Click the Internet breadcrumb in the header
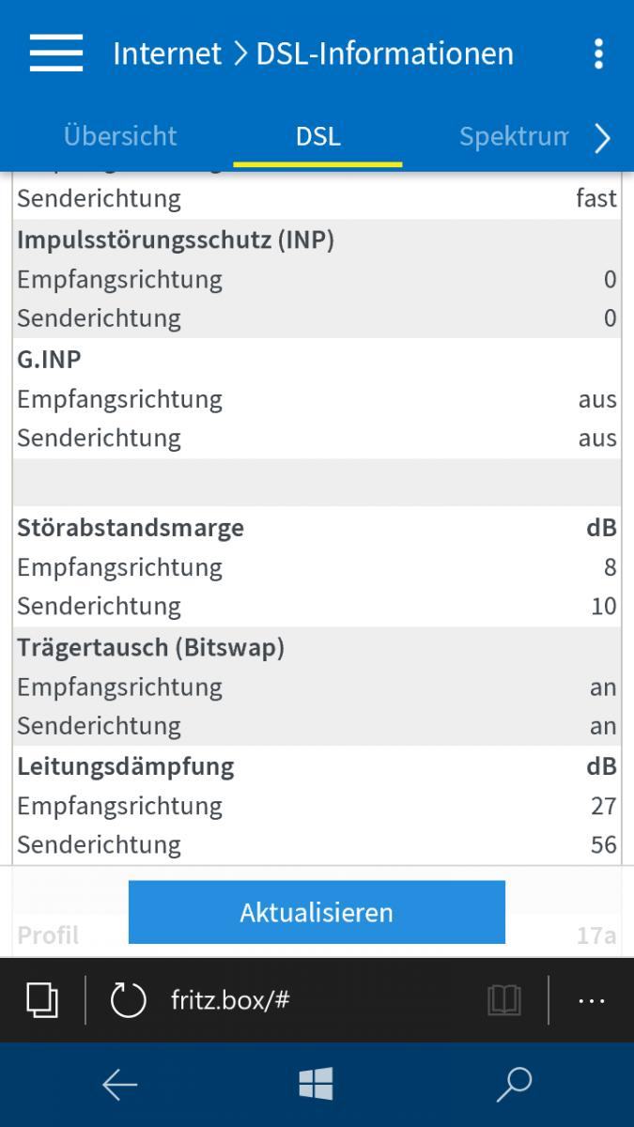634x1127 pixels. coord(167,54)
